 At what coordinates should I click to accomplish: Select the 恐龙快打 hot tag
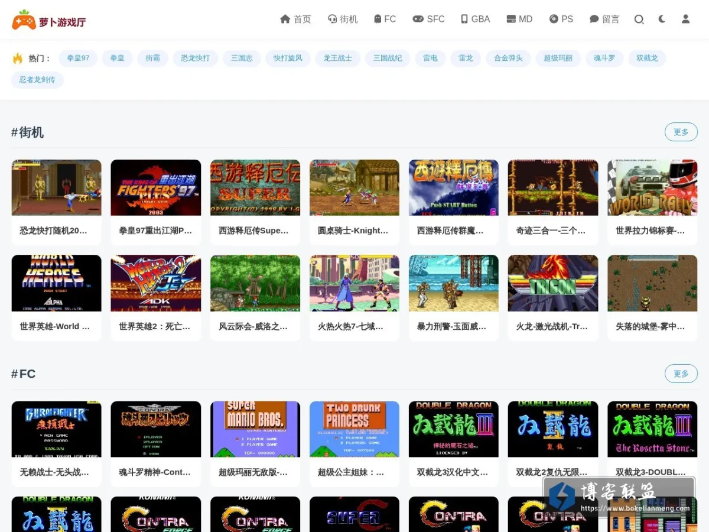pos(196,58)
